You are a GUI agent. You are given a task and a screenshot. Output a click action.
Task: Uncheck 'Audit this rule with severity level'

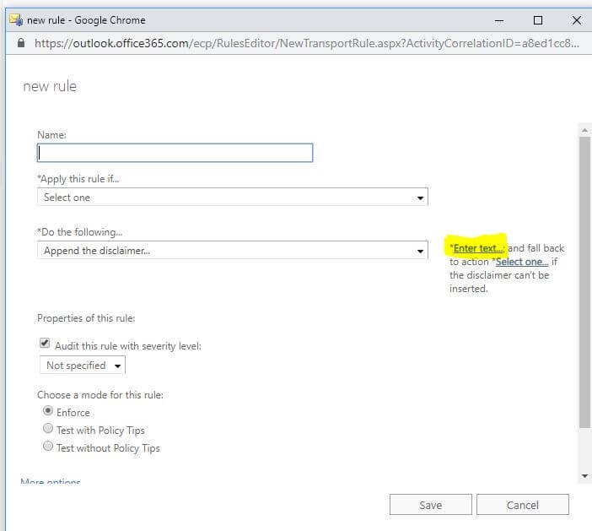45,344
